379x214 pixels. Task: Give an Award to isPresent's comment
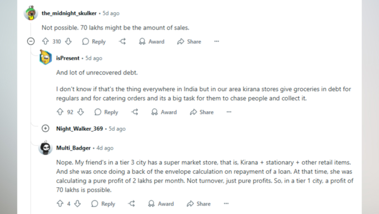164,112
